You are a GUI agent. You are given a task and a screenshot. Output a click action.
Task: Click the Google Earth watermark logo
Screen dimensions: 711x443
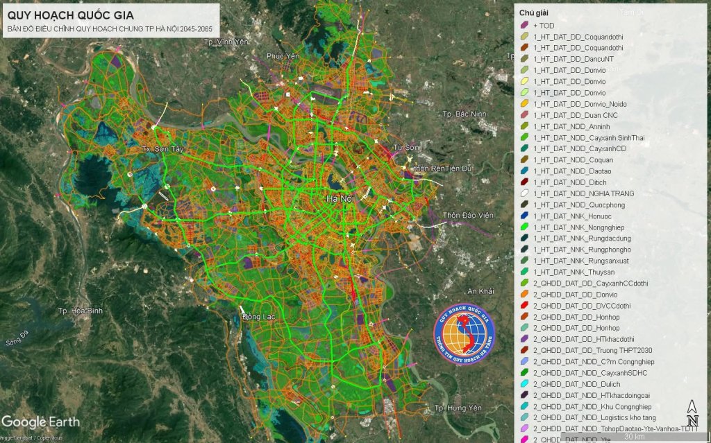point(40,422)
